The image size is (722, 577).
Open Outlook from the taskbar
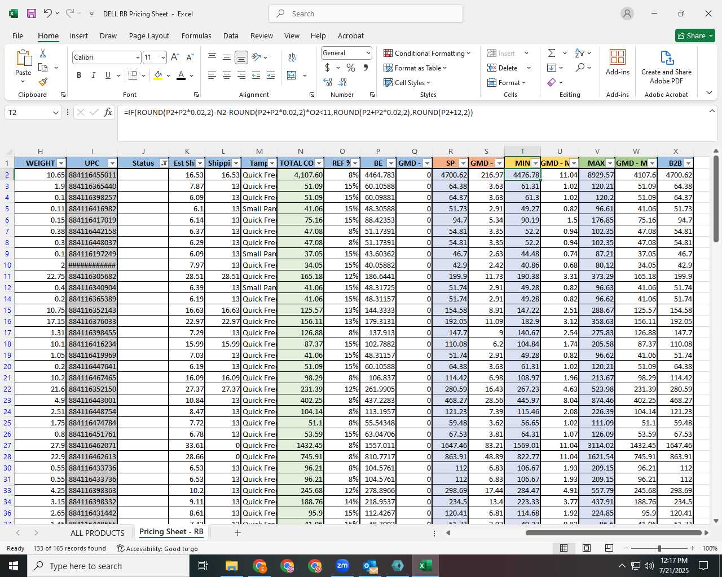coord(370,566)
